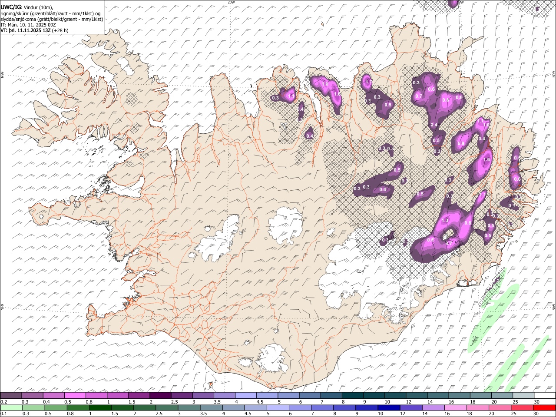Image resolution: width=556 pixels, height=417 pixels.
Task: Click the dark grey-purple legend swatch at 0.2
Action: 11,396
